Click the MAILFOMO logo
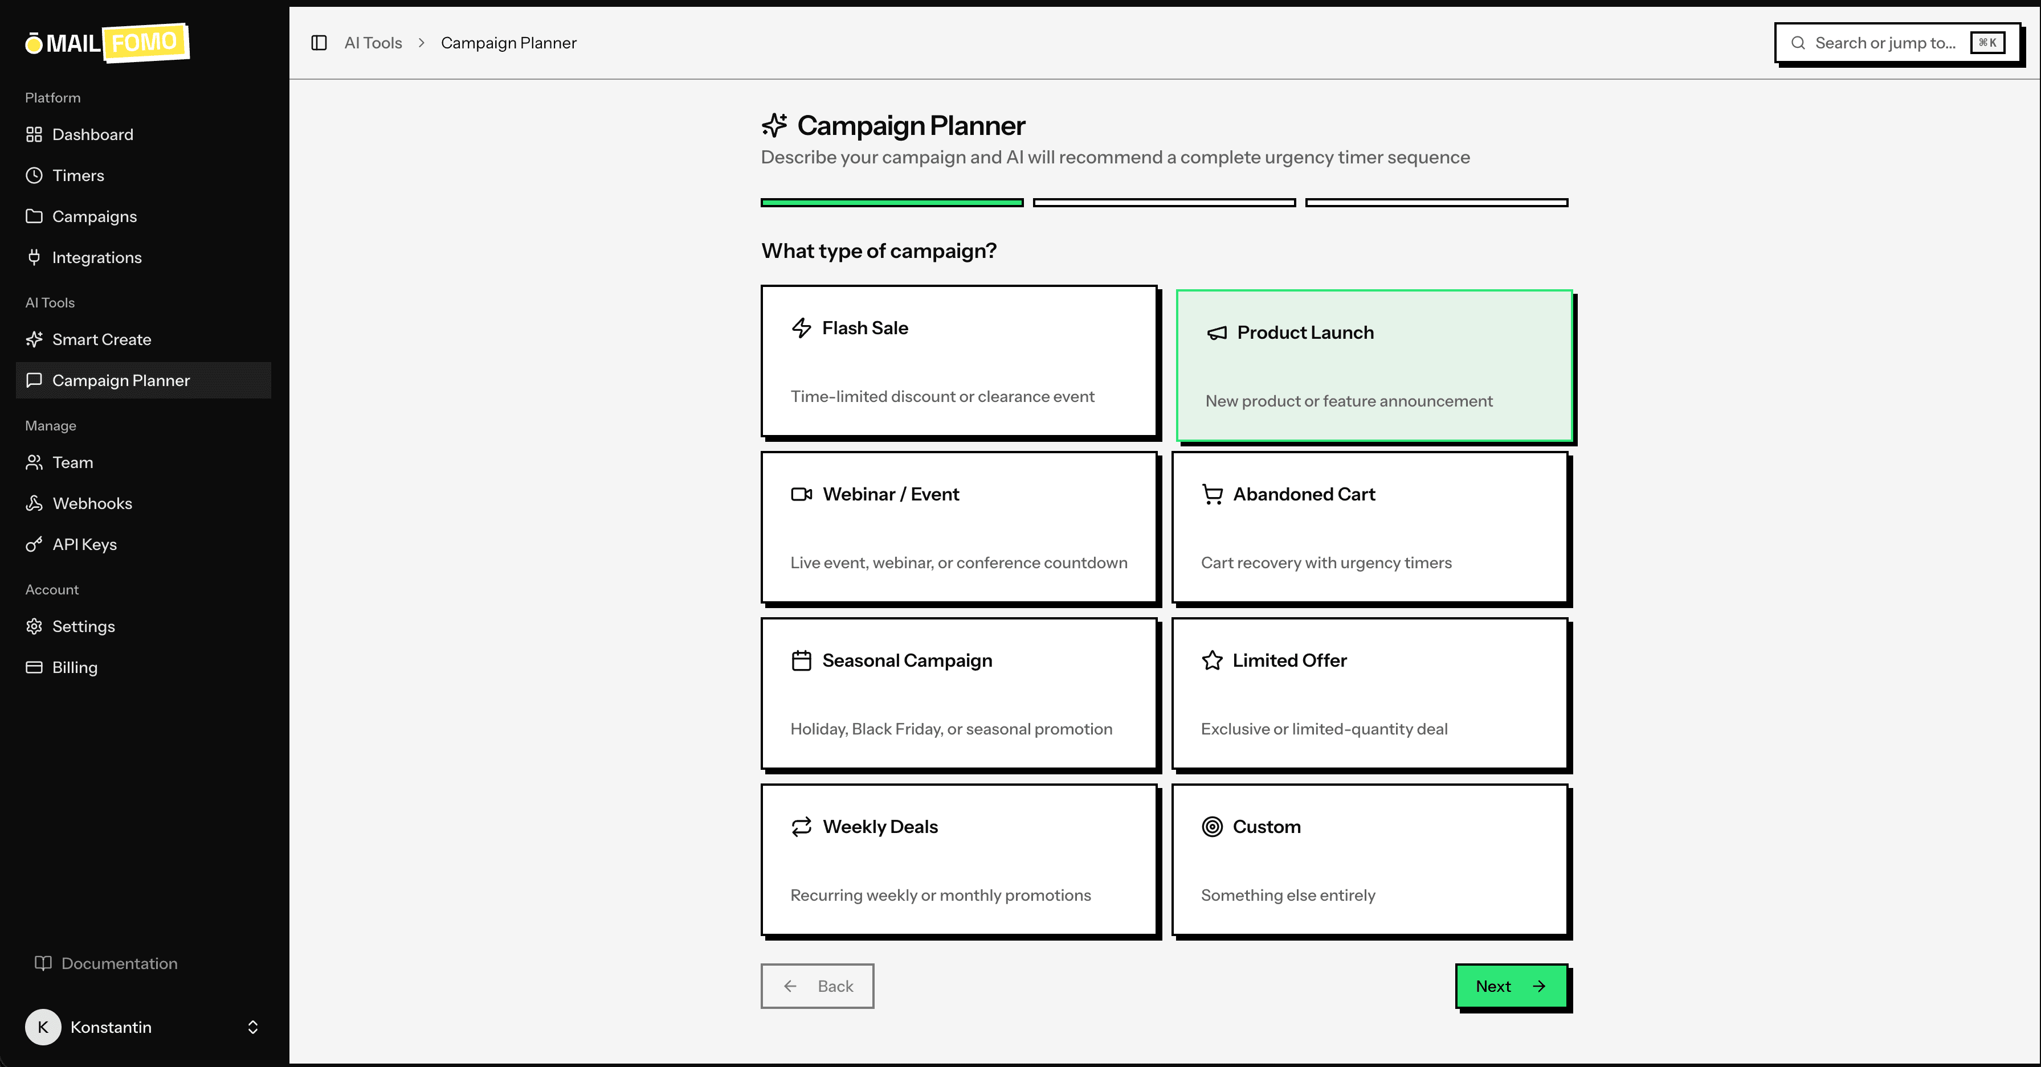Image resolution: width=2041 pixels, height=1067 pixels. point(105,43)
